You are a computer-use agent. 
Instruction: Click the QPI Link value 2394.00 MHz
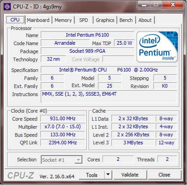[63, 143]
